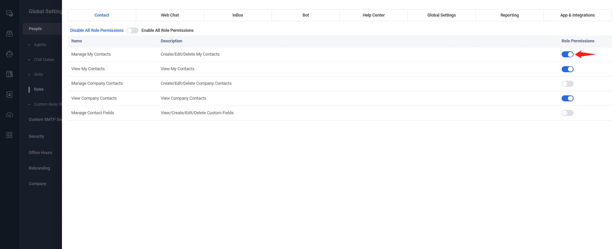Open the App & Integrations tab
The width and height of the screenshot is (614, 249).
click(x=577, y=15)
